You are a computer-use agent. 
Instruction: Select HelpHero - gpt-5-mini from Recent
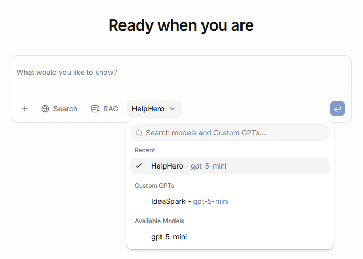[230, 166]
